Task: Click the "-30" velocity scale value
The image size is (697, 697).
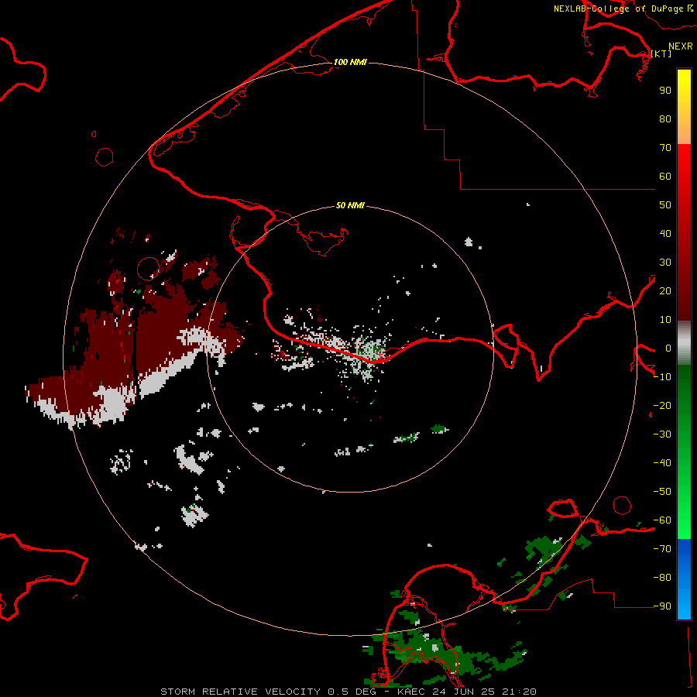Action: [x=662, y=434]
